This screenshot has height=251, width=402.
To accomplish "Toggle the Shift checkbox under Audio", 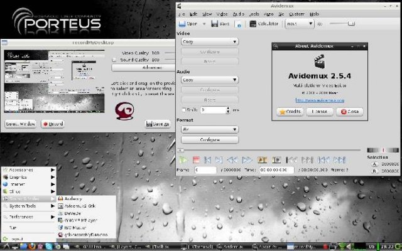I will 184,110.
